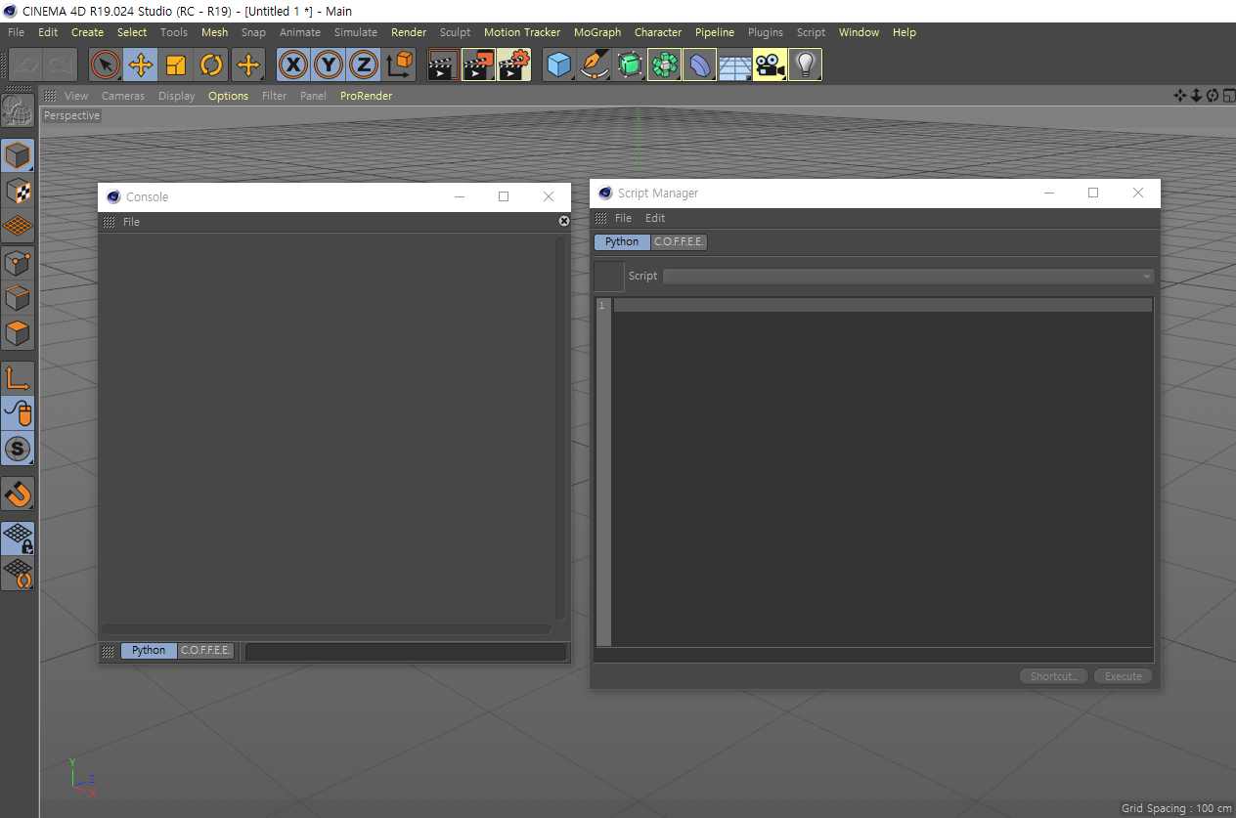Toggle viewport layout maximize icon
Screen dimensions: 1236x818
click(1227, 95)
